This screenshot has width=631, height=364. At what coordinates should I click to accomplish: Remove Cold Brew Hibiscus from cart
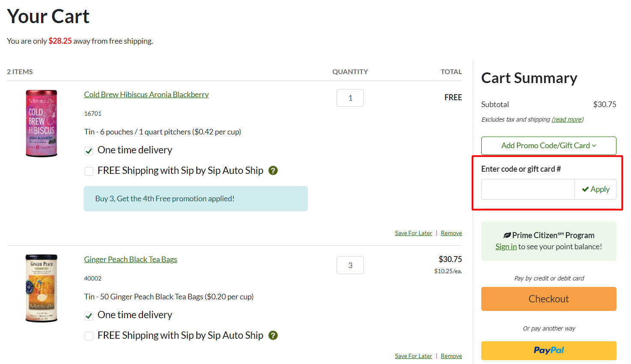(x=451, y=233)
